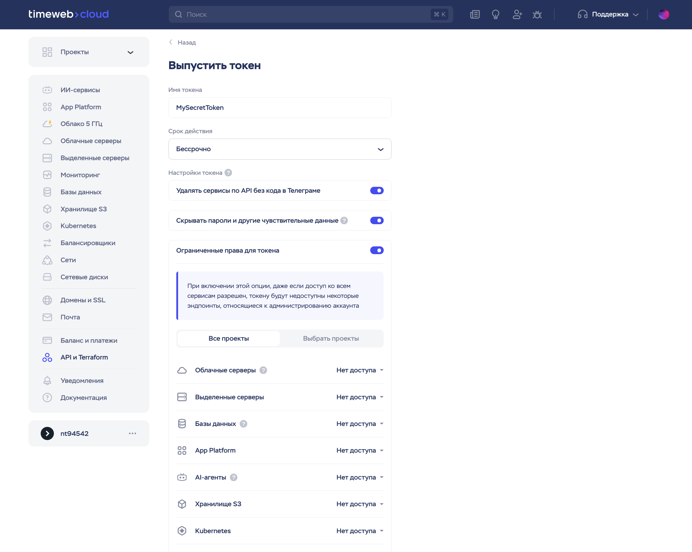Image resolution: width=692 pixels, height=552 pixels.
Task: Select the Все проекты tab
Action: click(x=229, y=338)
